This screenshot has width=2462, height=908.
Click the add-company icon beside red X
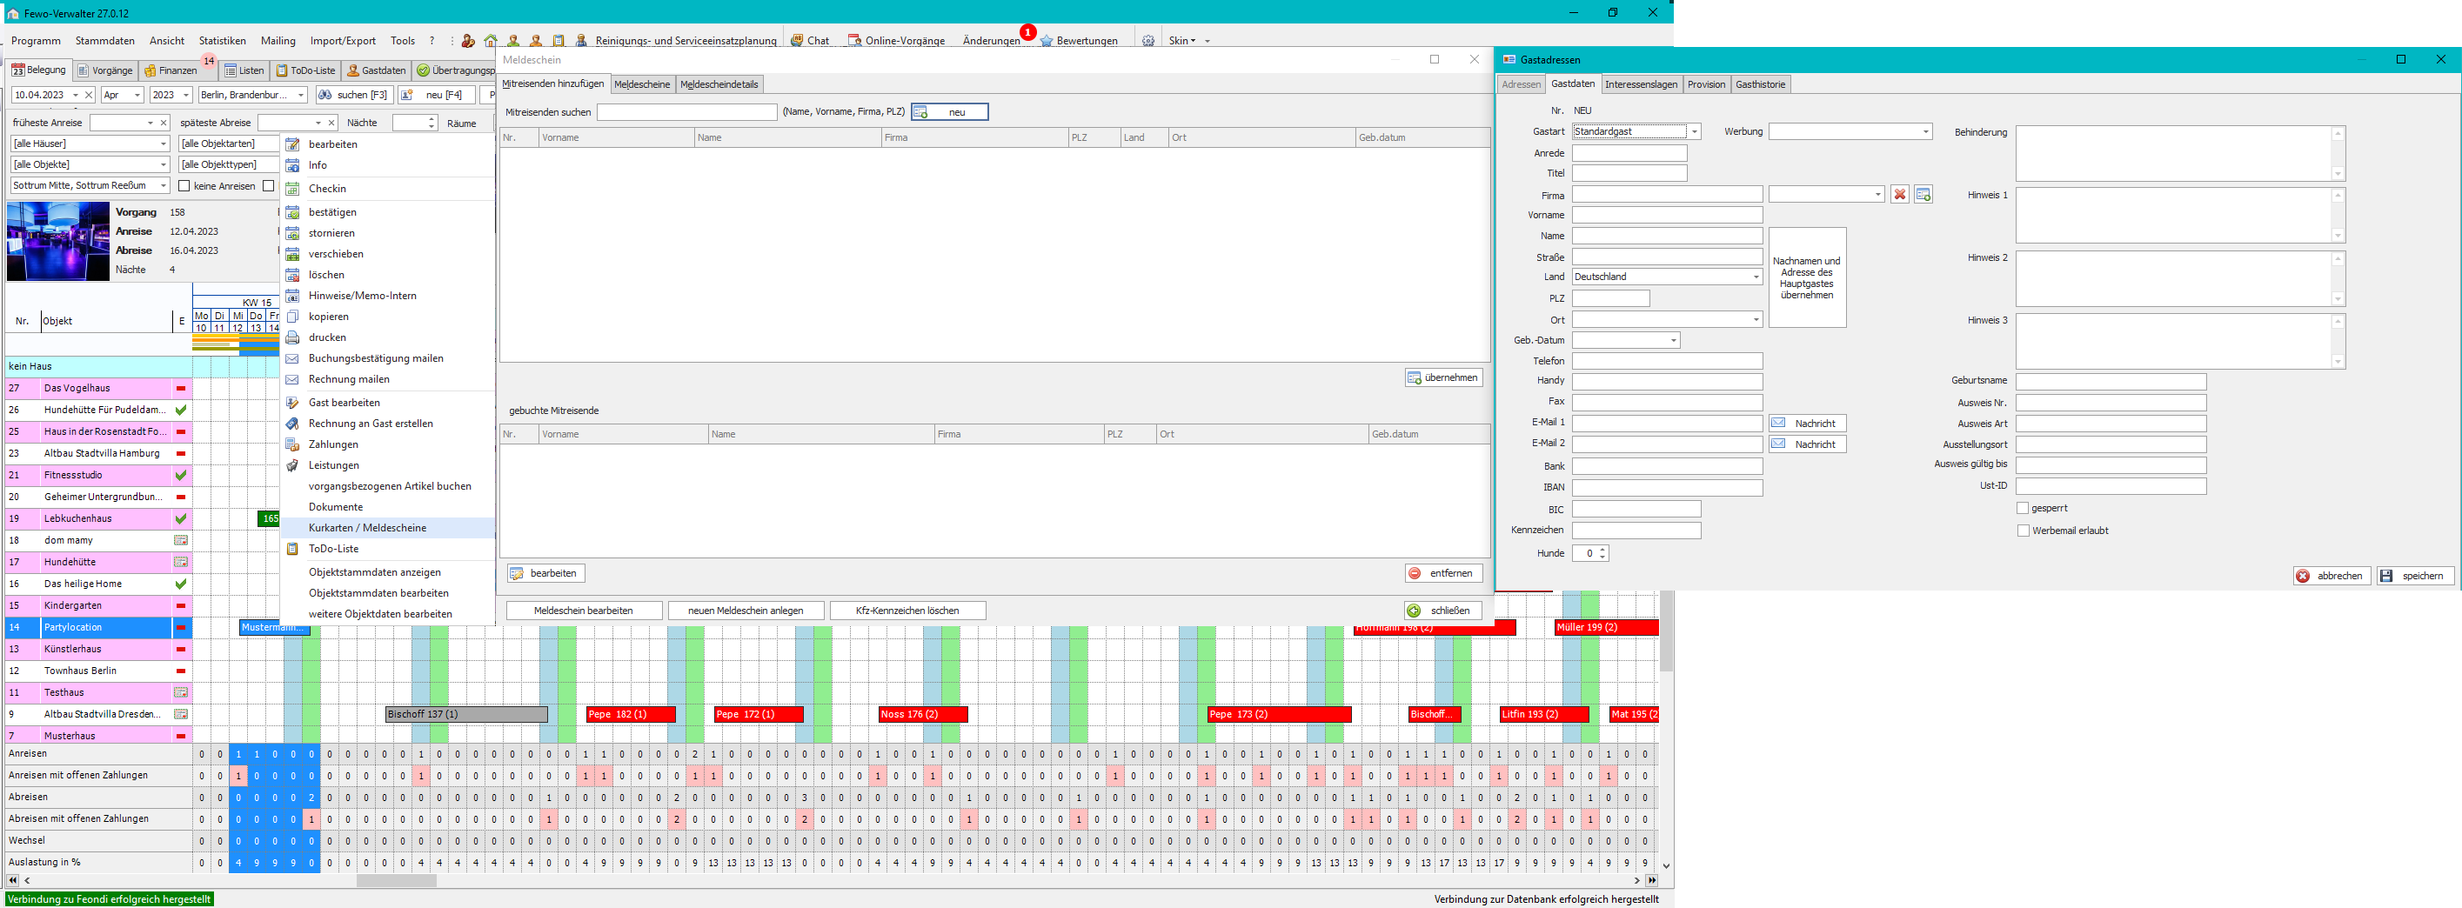1923,194
